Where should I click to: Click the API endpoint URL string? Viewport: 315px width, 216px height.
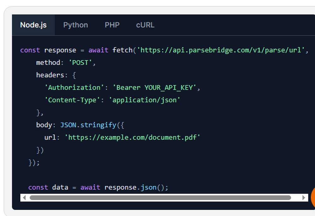(221, 50)
